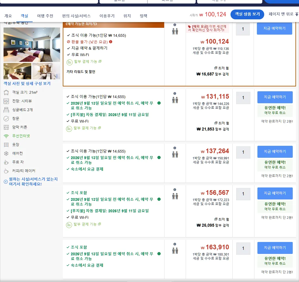Select the 이용후기 tab
The height and width of the screenshot is (282, 299).
107,16
